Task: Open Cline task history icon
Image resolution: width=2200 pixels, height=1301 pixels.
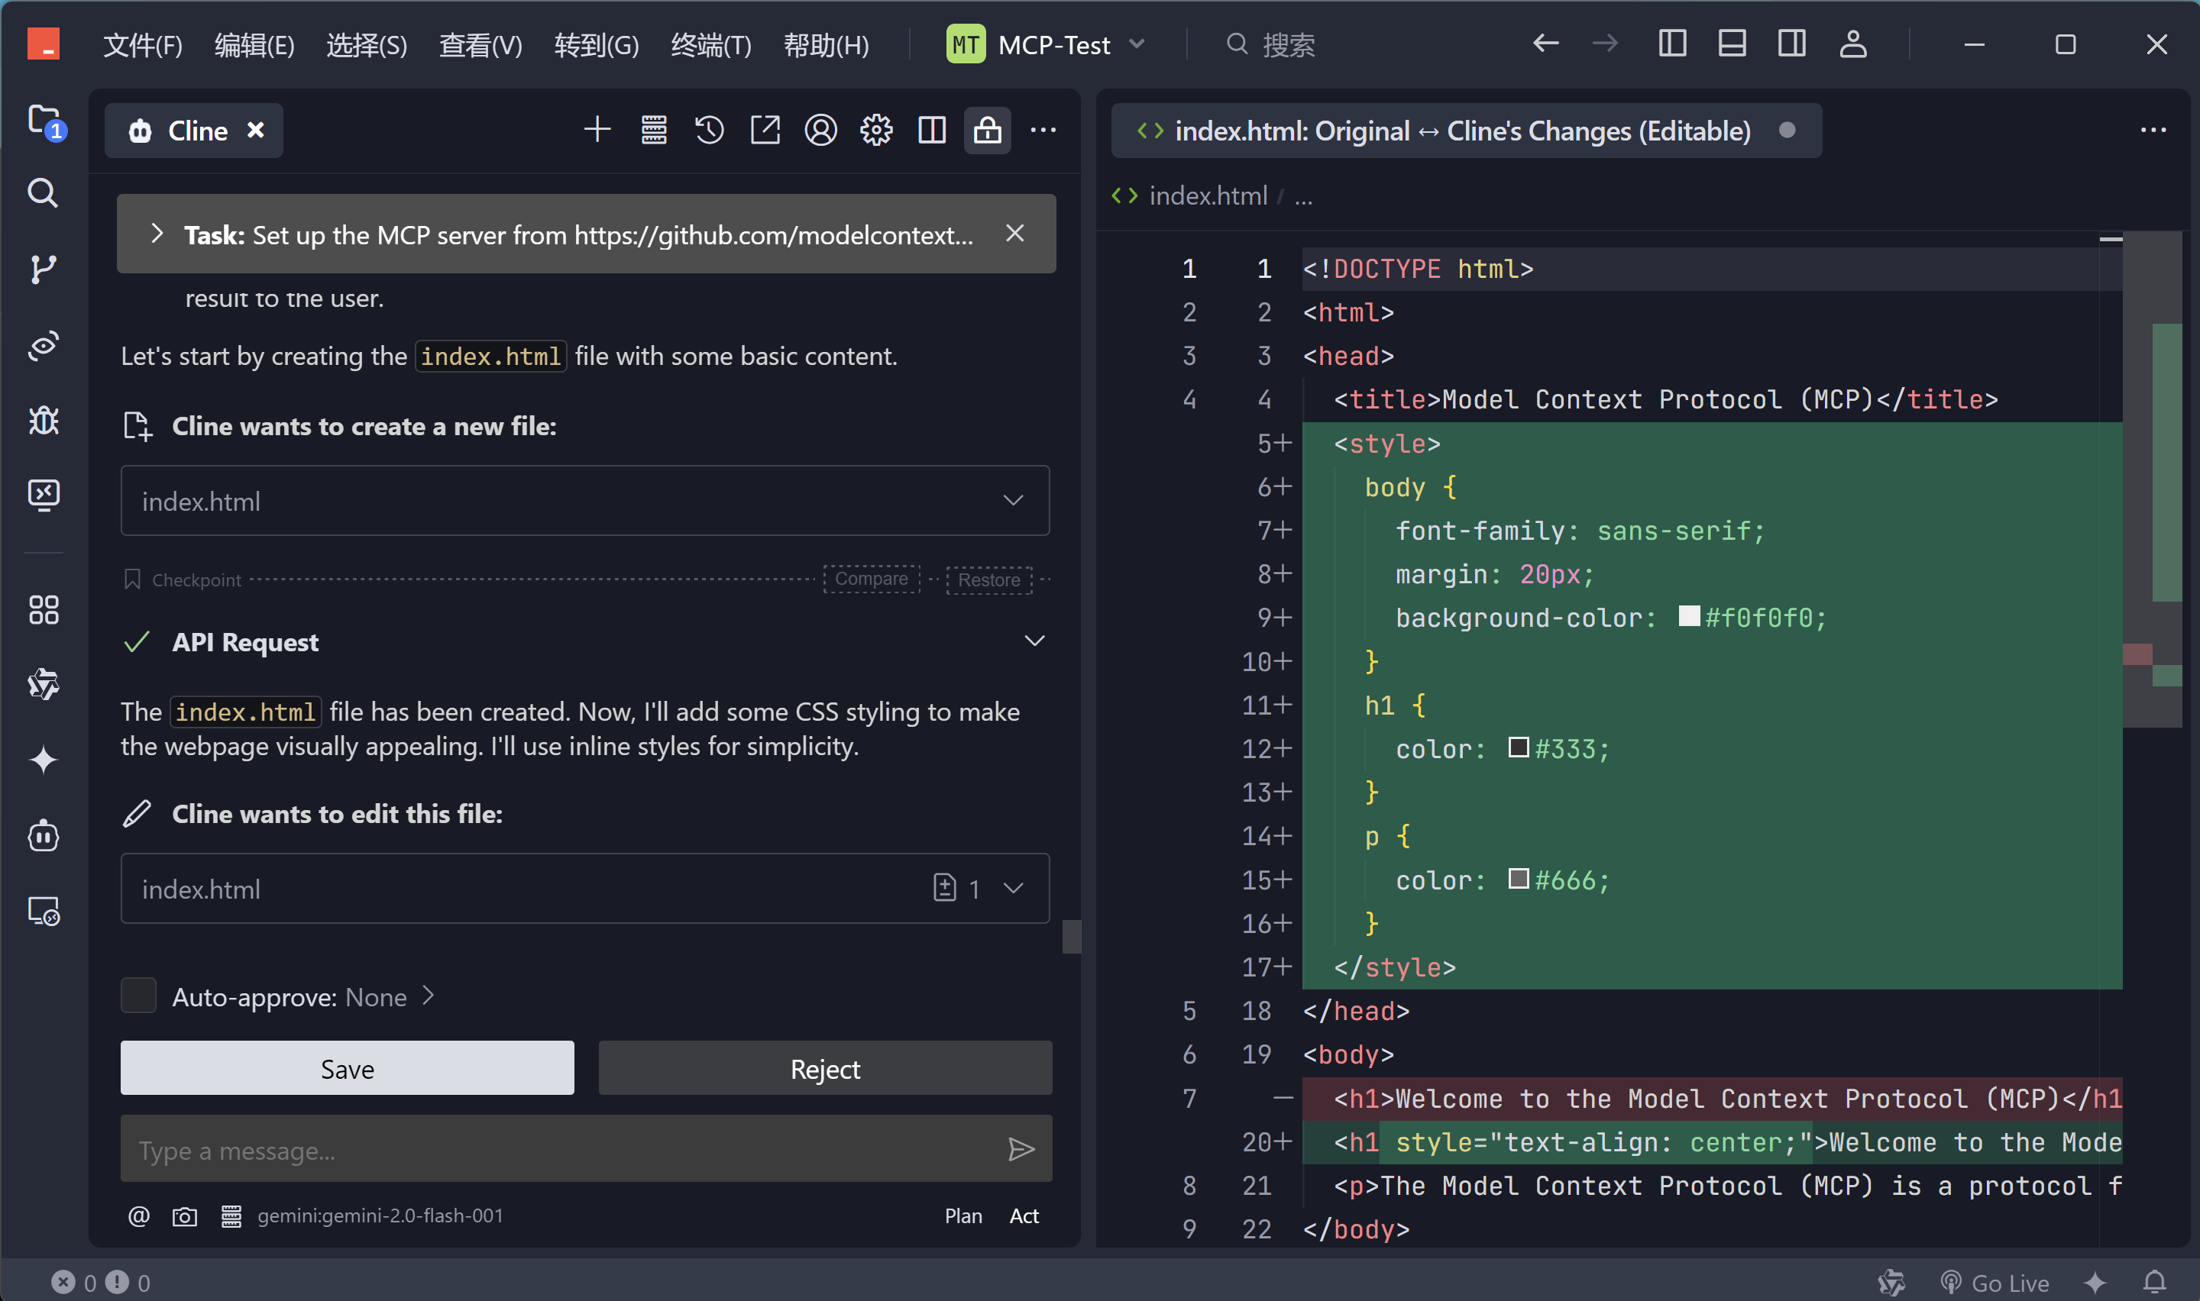Action: click(x=708, y=131)
